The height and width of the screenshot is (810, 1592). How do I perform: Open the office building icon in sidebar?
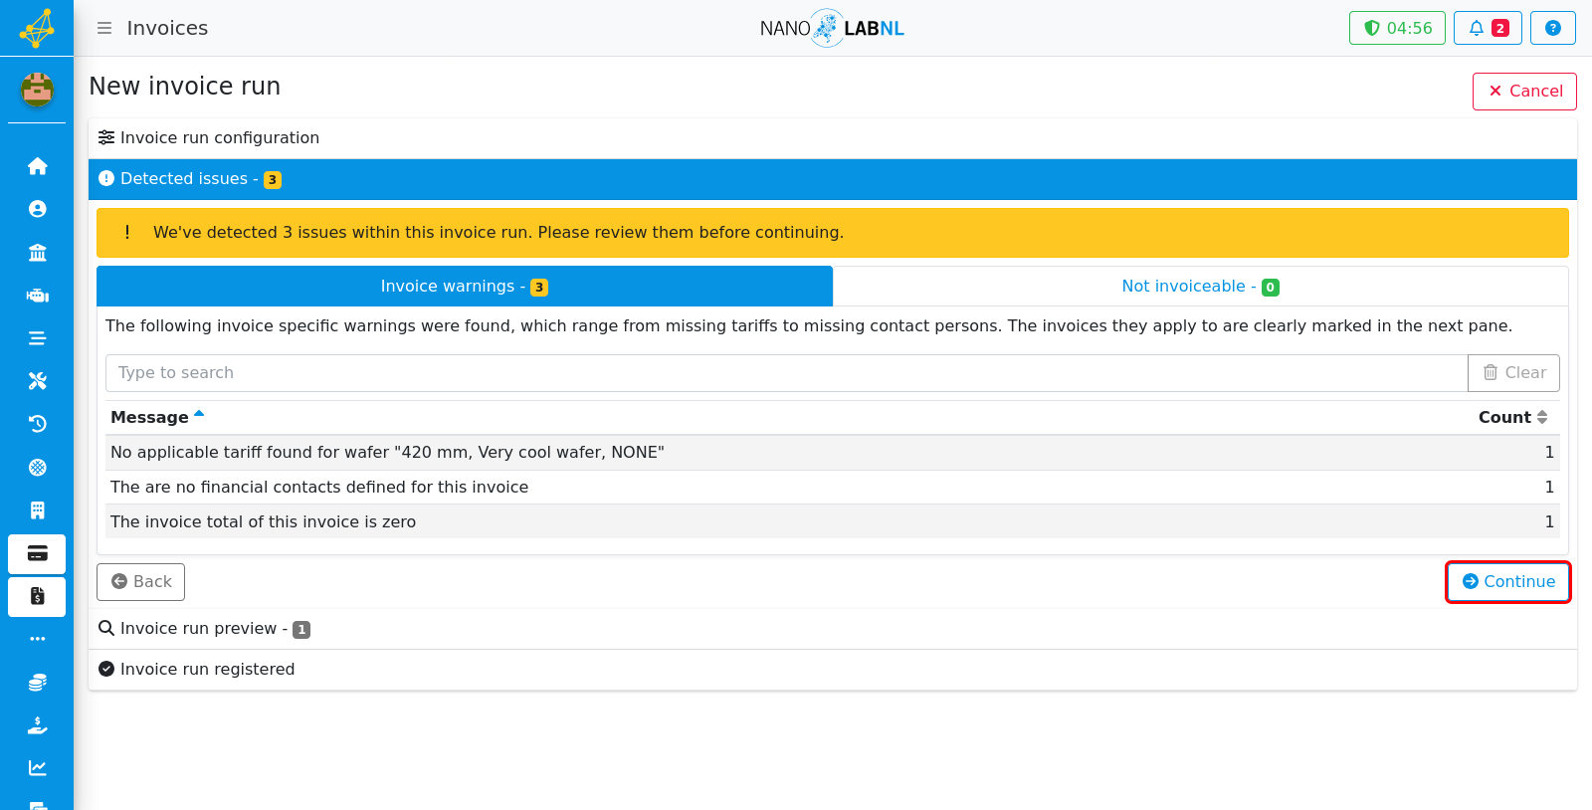(37, 510)
